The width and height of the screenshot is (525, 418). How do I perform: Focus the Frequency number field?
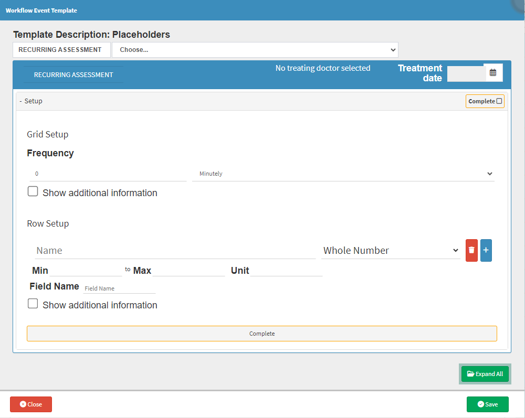point(108,174)
